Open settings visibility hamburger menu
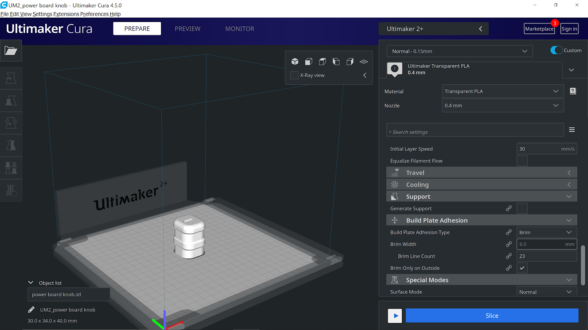The width and height of the screenshot is (588, 330). pos(572,130)
